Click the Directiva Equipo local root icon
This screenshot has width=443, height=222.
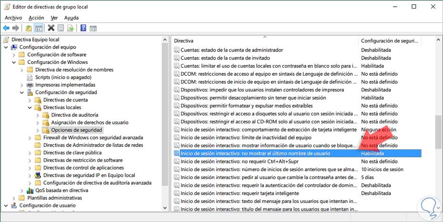pos(6,40)
